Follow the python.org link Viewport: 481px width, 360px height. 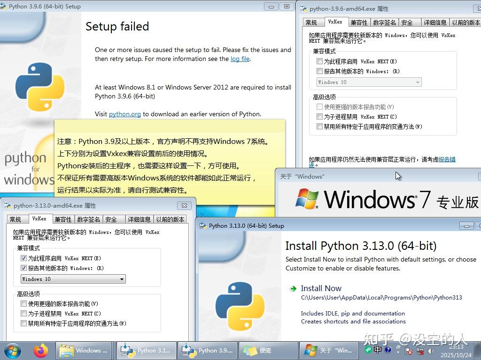(x=125, y=114)
